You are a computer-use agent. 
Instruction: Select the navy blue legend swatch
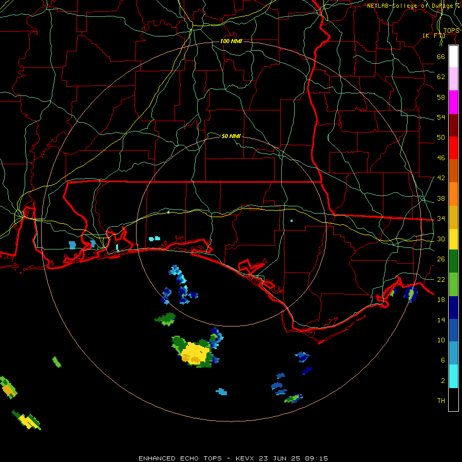click(453, 307)
